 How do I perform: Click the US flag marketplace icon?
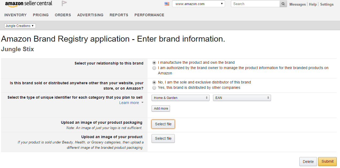click(x=167, y=4)
